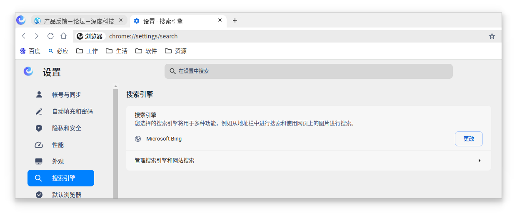This screenshot has width=517, height=216.
Task: Reload the current page
Action: pos(50,36)
